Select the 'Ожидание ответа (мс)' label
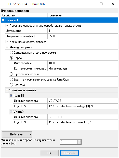Screen dimensions: 119x158 point(20,36)
